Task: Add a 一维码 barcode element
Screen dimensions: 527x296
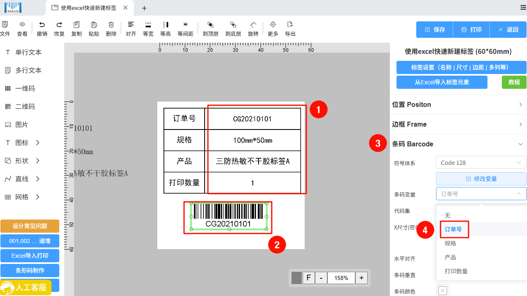Action: pos(20,88)
